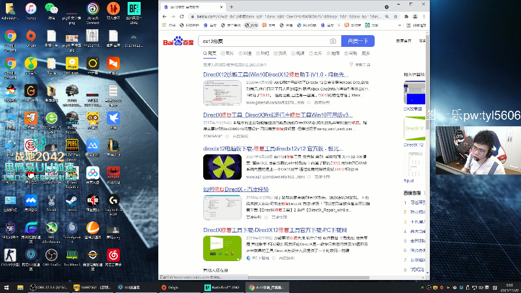The height and width of the screenshot is (293, 521).
Task: Open the Tencent QQ penguin icon
Action: pos(10,93)
